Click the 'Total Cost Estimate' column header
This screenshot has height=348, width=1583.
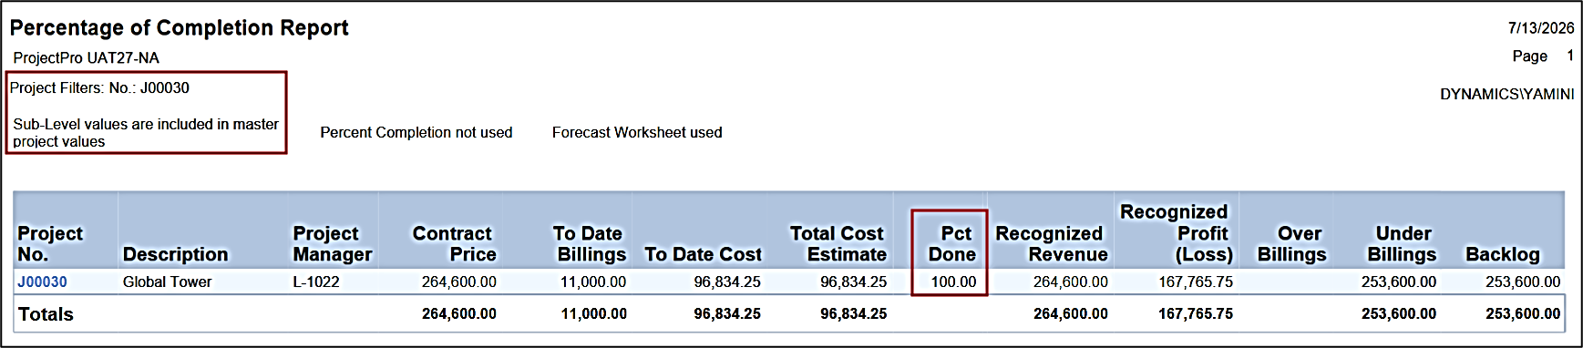[x=838, y=244]
